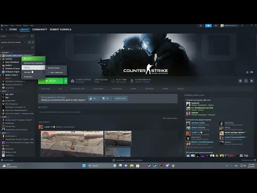Open the Achievements icon
257x193 pixels.
click(132, 80)
